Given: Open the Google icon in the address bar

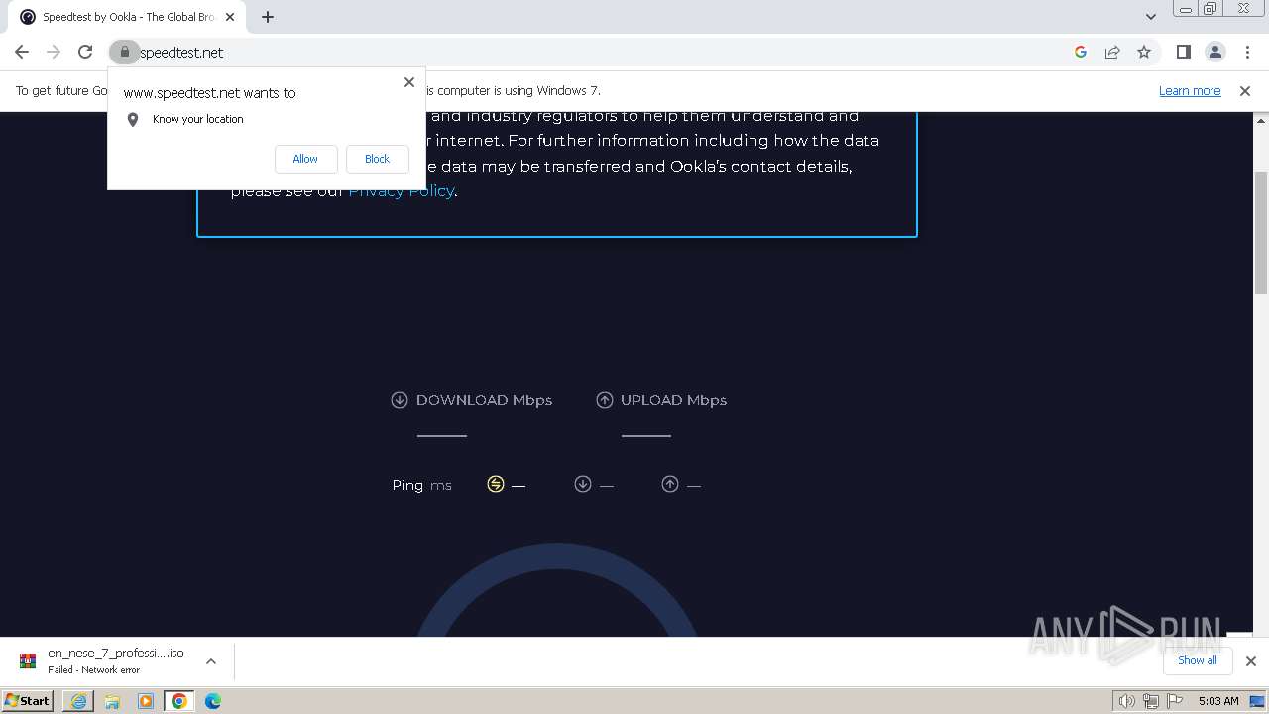Looking at the screenshot, I should [1081, 52].
